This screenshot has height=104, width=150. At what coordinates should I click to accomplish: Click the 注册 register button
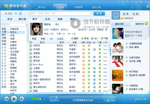[x=135, y=14]
